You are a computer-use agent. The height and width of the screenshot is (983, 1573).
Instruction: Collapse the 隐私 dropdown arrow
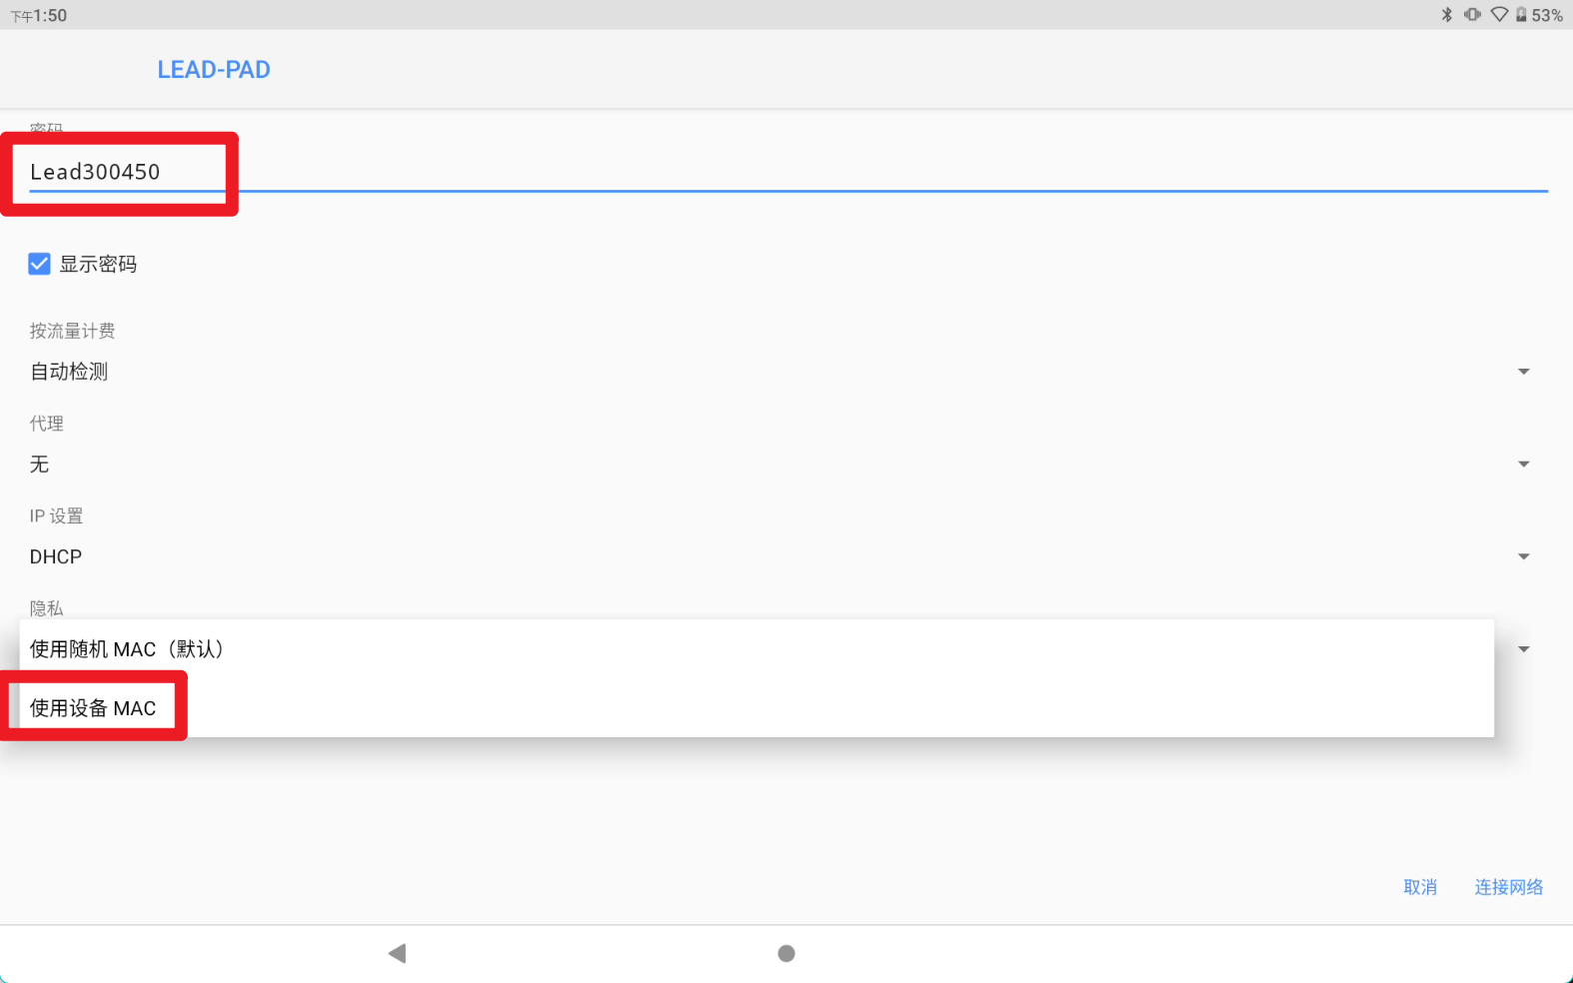point(1523,649)
